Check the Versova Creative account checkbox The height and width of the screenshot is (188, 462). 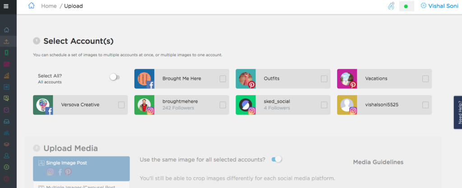click(121, 105)
